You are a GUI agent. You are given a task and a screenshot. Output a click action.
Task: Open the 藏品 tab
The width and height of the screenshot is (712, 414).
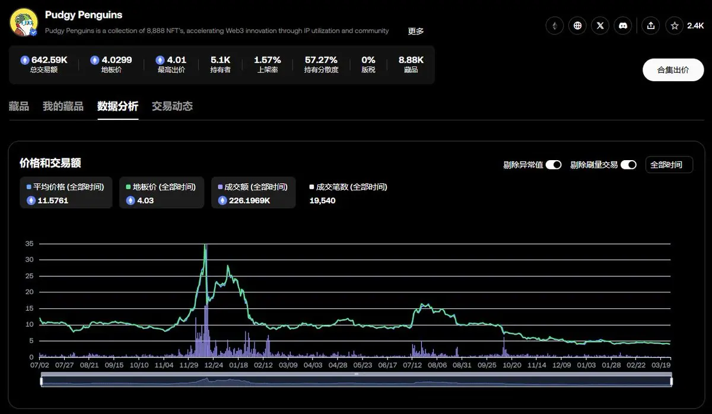click(19, 107)
